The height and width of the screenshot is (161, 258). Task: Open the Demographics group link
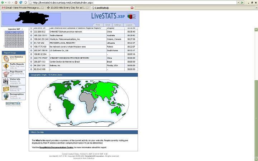(x=14, y=97)
